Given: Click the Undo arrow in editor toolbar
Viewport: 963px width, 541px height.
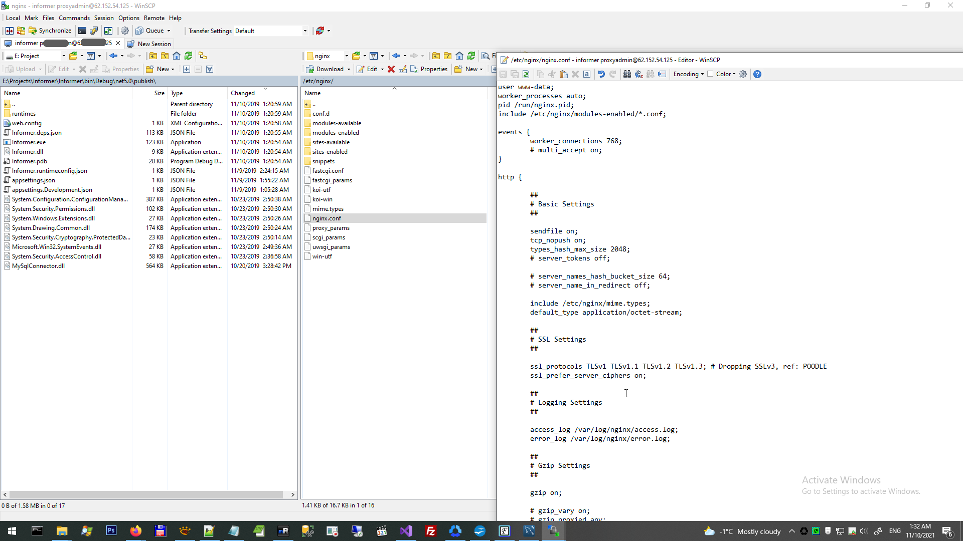Looking at the screenshot, I should coord(601,74).
